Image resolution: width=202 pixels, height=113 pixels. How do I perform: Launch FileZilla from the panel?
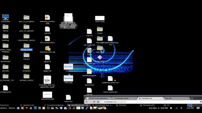coord(22,108)
